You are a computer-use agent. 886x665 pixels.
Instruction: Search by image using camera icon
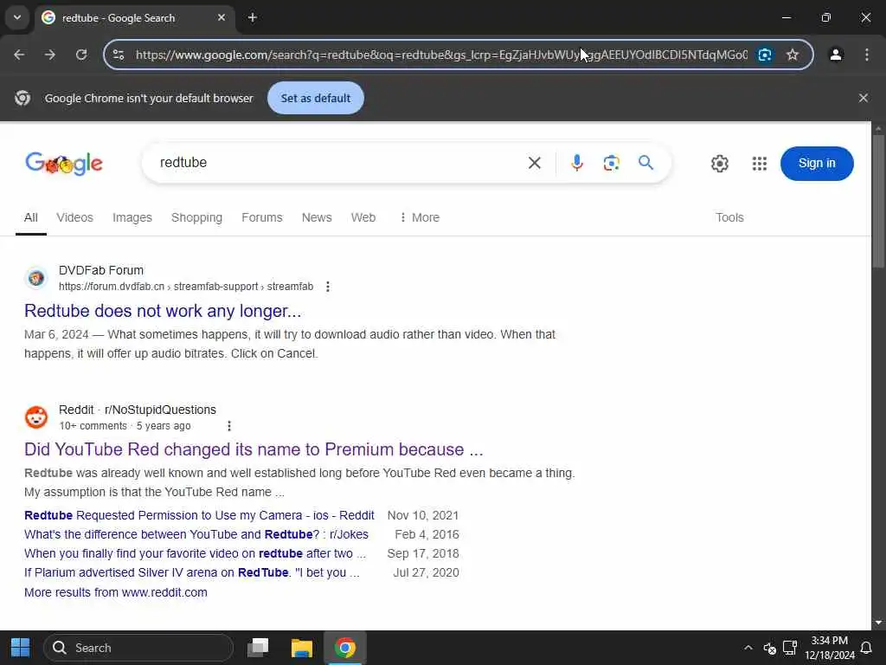pos(612,163)
